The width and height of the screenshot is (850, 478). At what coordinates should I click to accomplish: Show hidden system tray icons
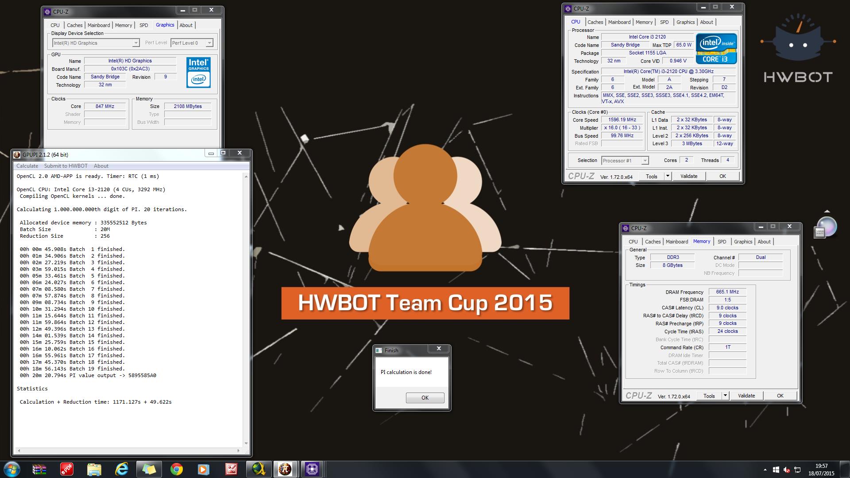tap(765, 470)
